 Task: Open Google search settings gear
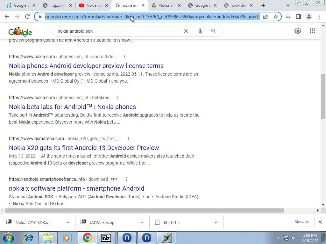point(298,31)
